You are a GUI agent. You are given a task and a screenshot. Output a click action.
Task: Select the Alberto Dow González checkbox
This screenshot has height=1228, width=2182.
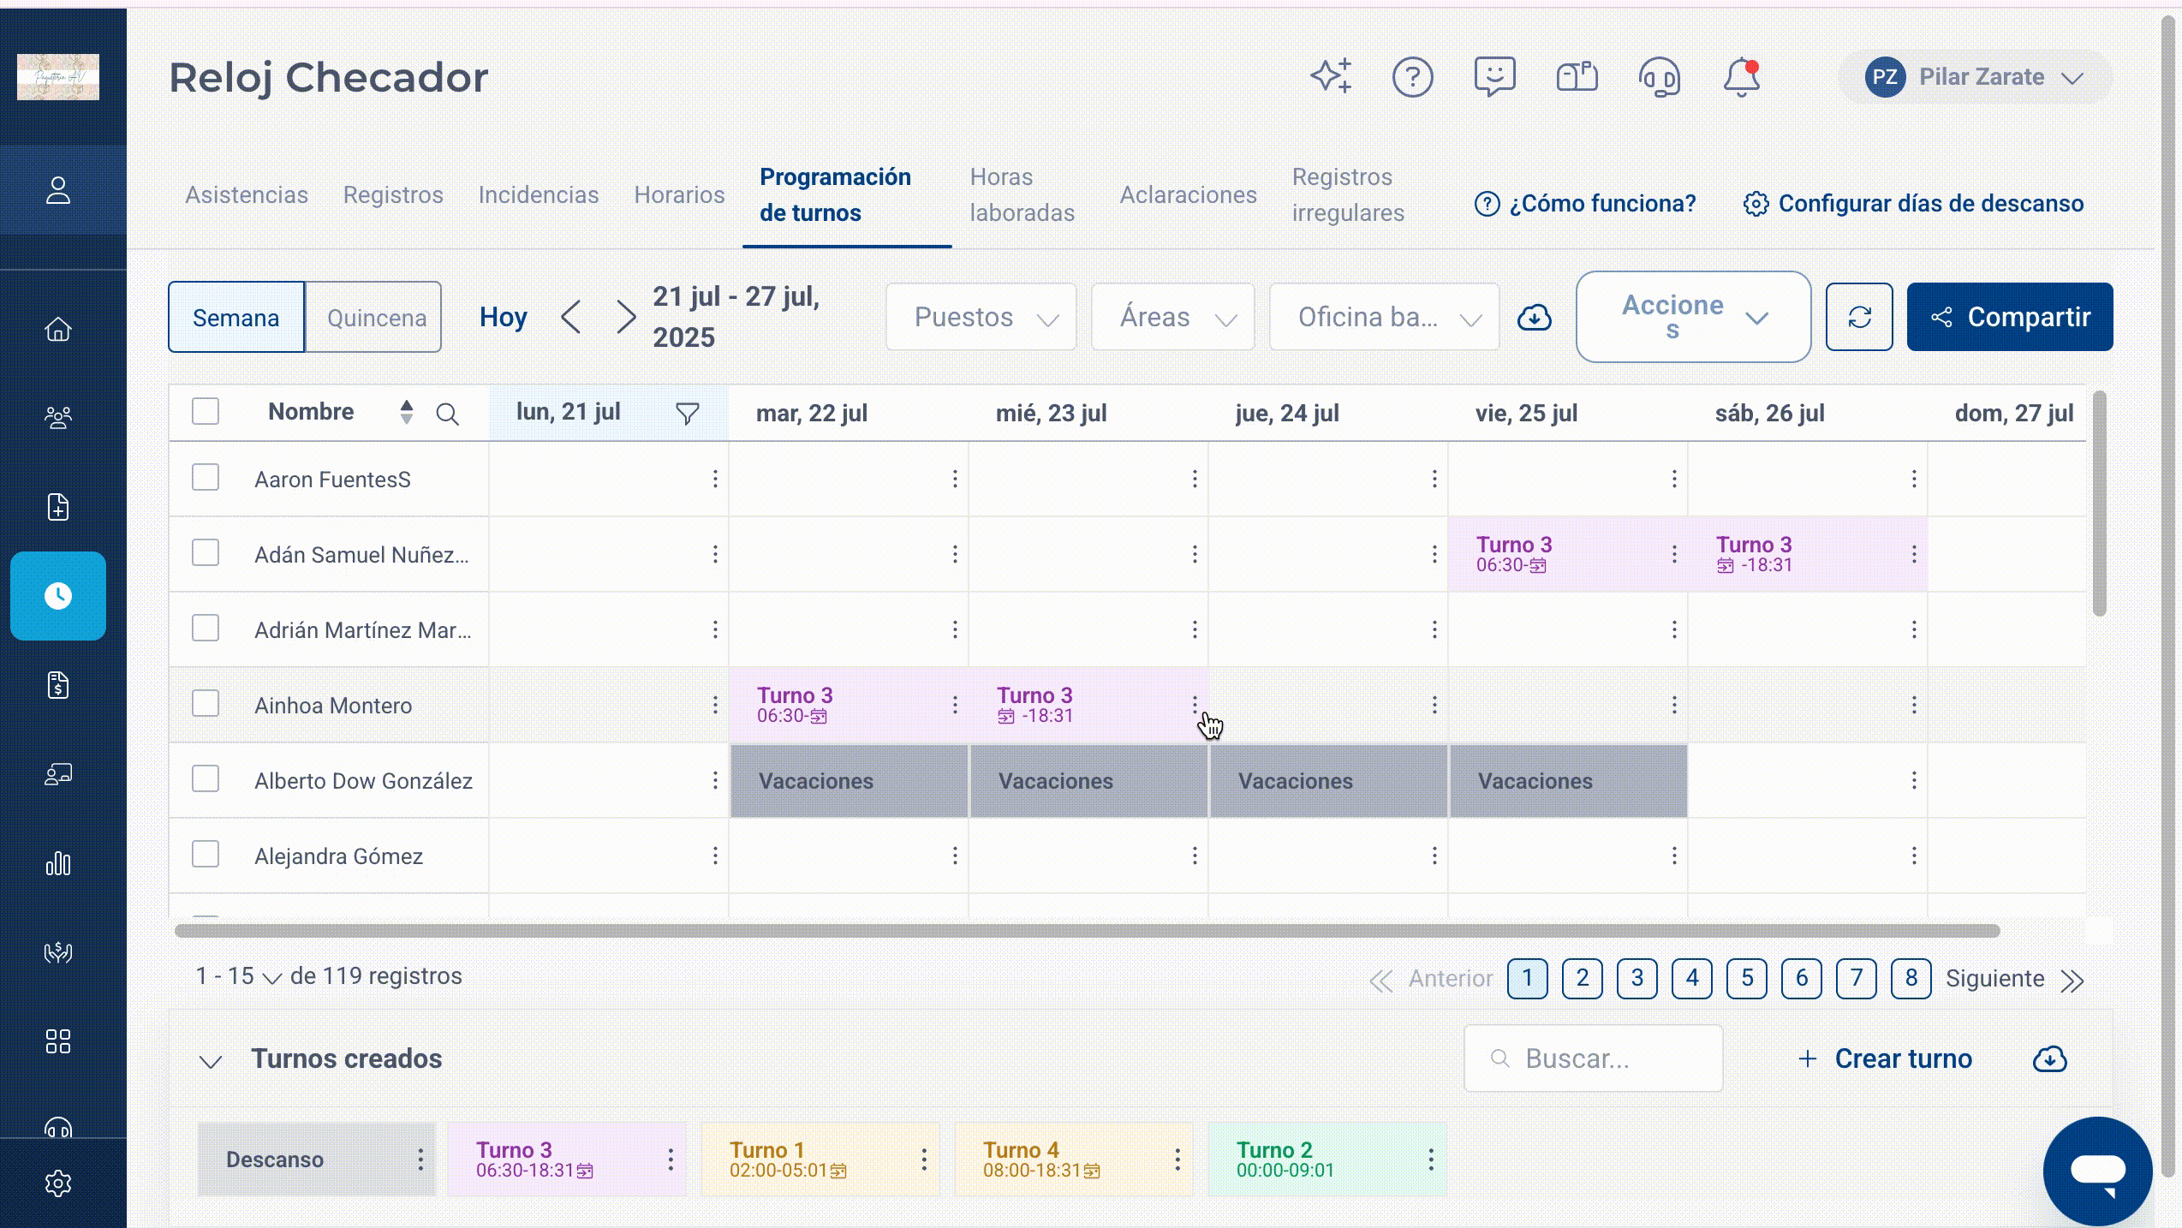(206, 779)
